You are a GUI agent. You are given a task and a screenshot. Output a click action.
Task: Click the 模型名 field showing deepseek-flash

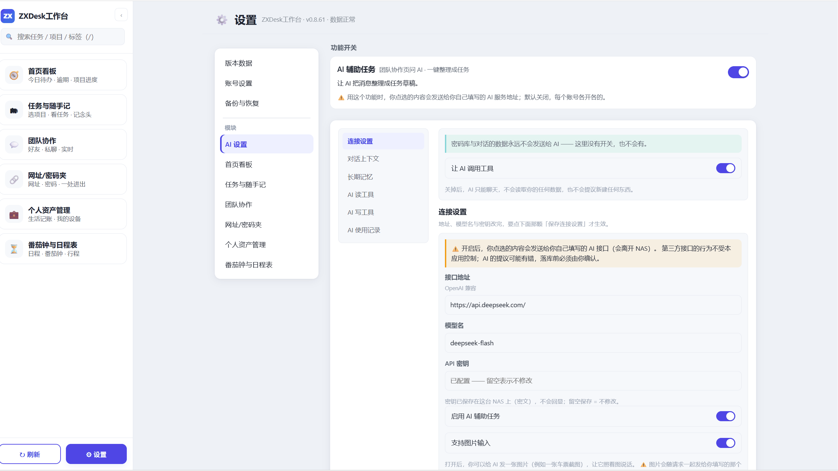coord(593,343)
